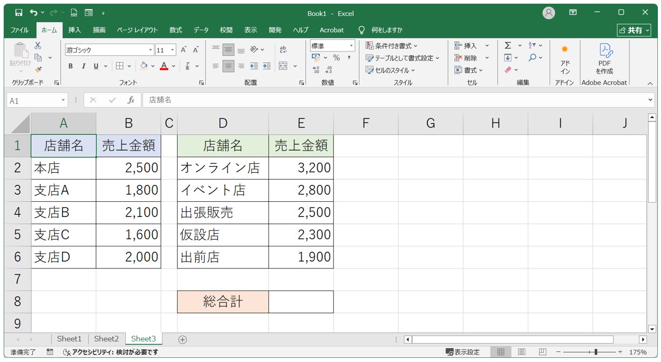
Task: Add a new sheet with plus button
Action: (182, 339)
